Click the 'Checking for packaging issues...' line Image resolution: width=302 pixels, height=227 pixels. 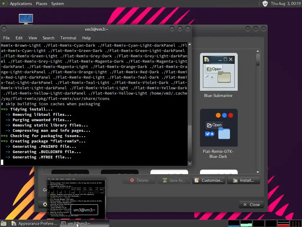point(48,136)
